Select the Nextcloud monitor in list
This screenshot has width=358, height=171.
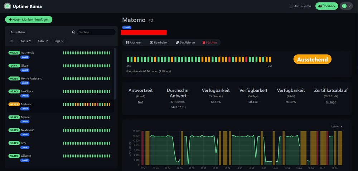click(x=60, y=132)
